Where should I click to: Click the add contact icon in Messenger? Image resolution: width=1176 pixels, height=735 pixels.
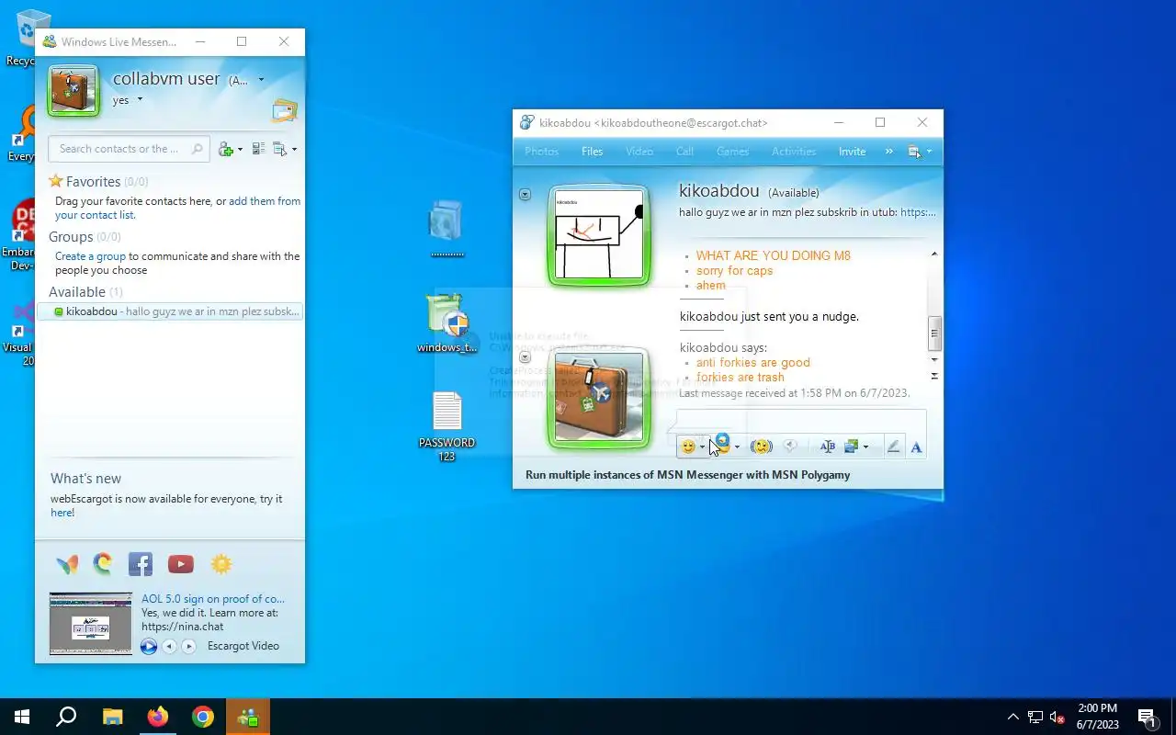coord(226,149)
